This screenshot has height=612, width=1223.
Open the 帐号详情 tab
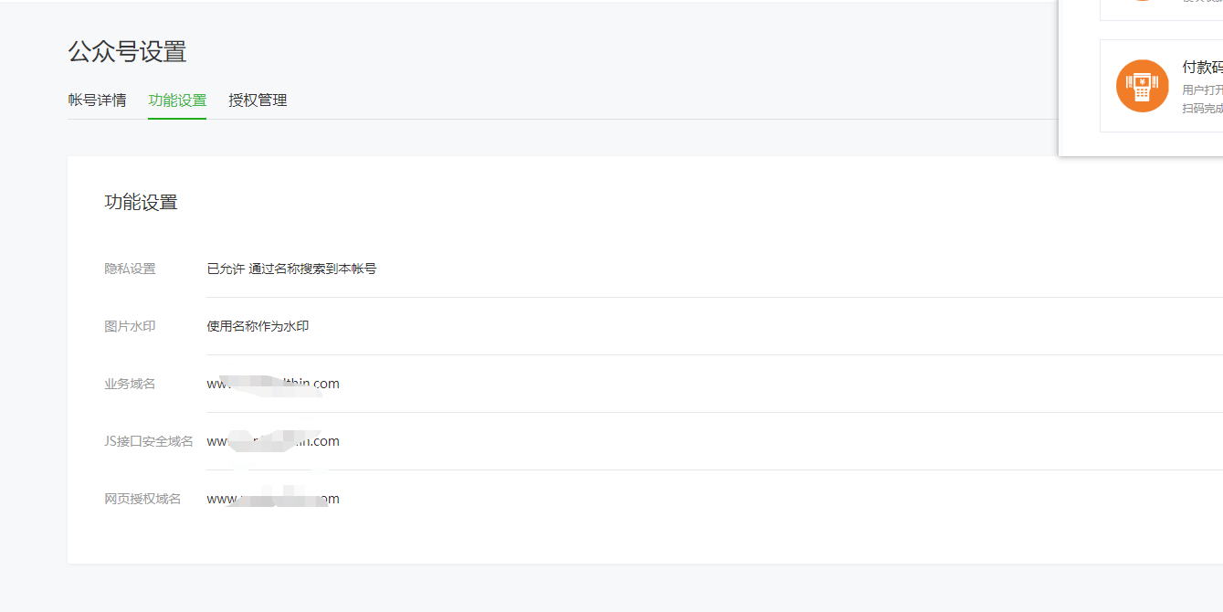98,100
